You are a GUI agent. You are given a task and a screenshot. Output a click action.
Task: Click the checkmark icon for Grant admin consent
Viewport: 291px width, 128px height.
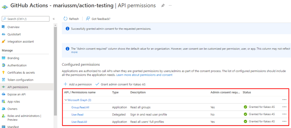pos(97,84)
